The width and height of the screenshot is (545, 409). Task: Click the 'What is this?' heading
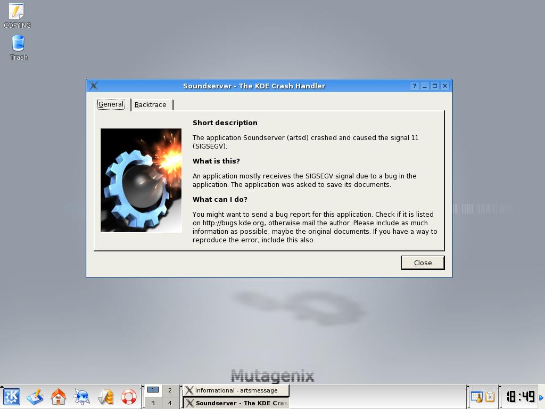(216, 161)
